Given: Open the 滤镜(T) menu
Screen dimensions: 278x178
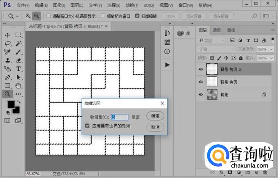Looking at the screenshot, I should 132,5.
